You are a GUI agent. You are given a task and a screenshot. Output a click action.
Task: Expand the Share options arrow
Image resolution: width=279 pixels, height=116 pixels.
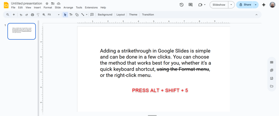[256, 5]
